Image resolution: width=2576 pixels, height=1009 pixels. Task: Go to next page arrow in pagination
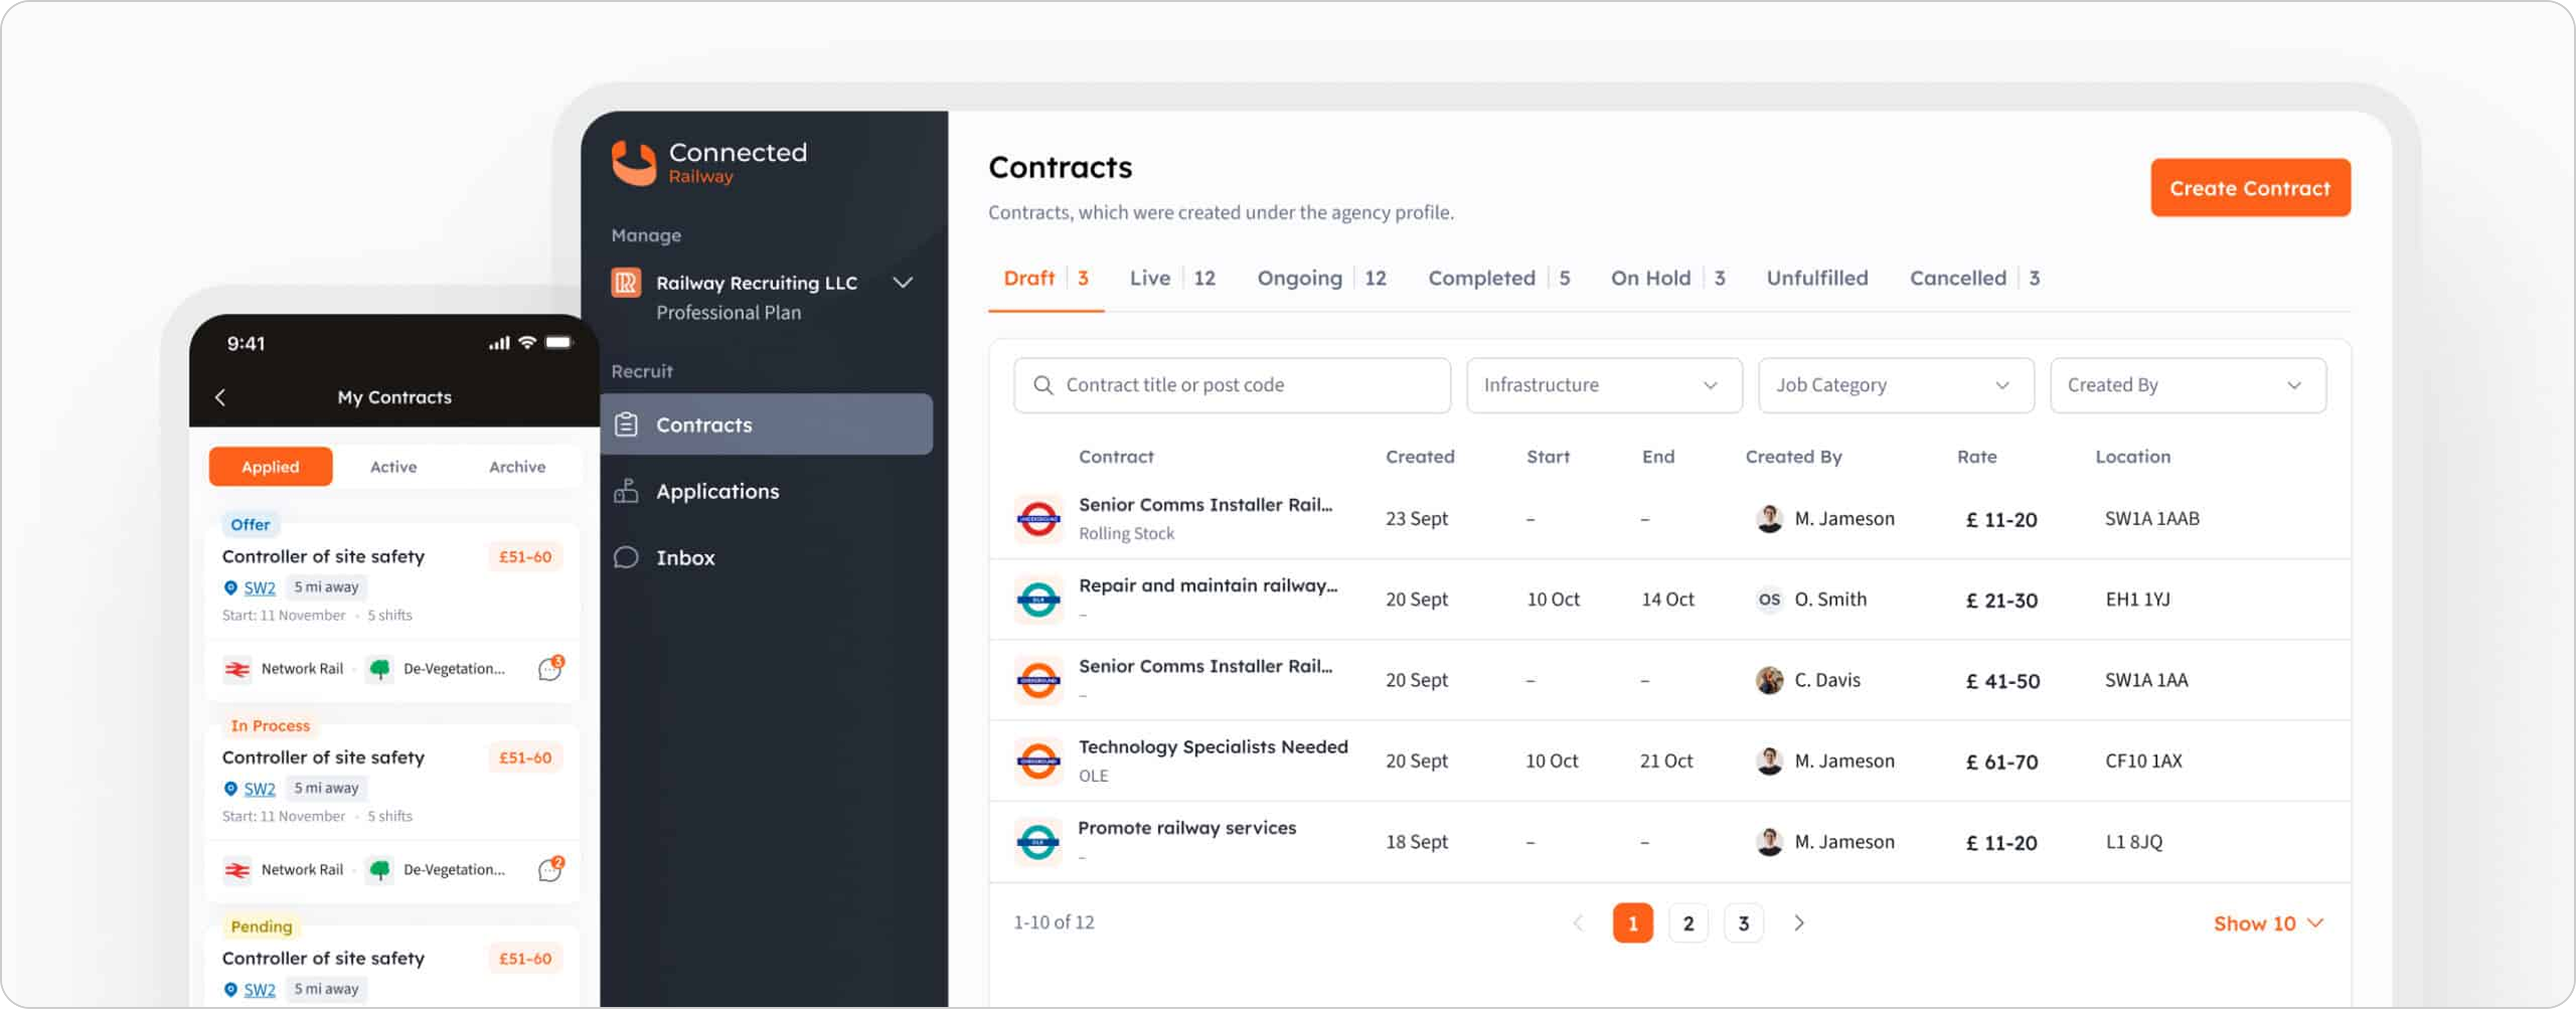point(1798,923)
